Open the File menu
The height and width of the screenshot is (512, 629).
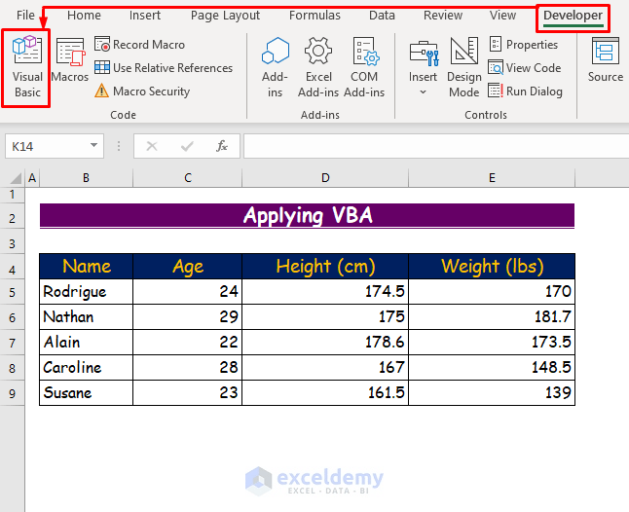click(x=25, y=16)
